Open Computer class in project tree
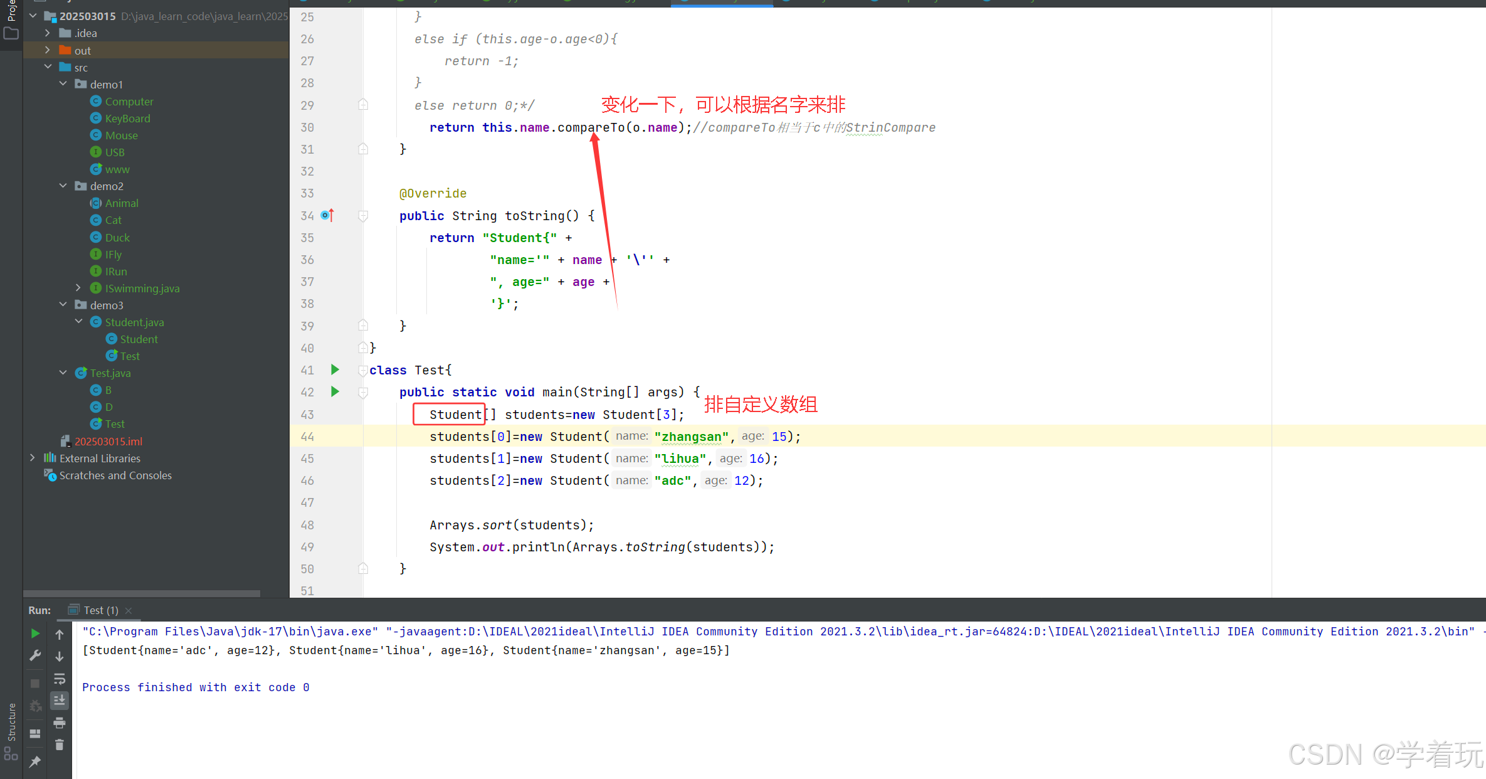 (x=129, y=101)
